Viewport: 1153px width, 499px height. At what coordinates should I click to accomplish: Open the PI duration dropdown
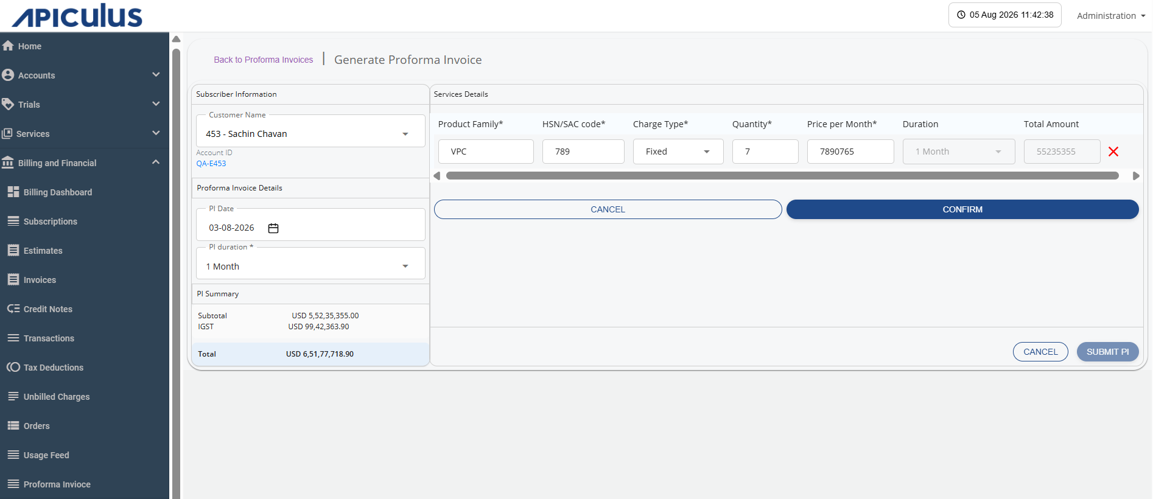click(x=405, y=267)
